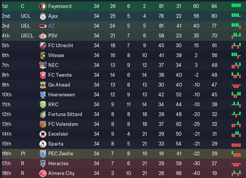Click the AZ club badge
This screenshot has height=178, width=246.
pyautogui.click(x=43, y=26)
